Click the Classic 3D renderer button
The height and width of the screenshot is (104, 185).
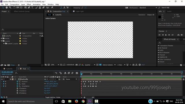pyautogui.click(x=151, y=15)
